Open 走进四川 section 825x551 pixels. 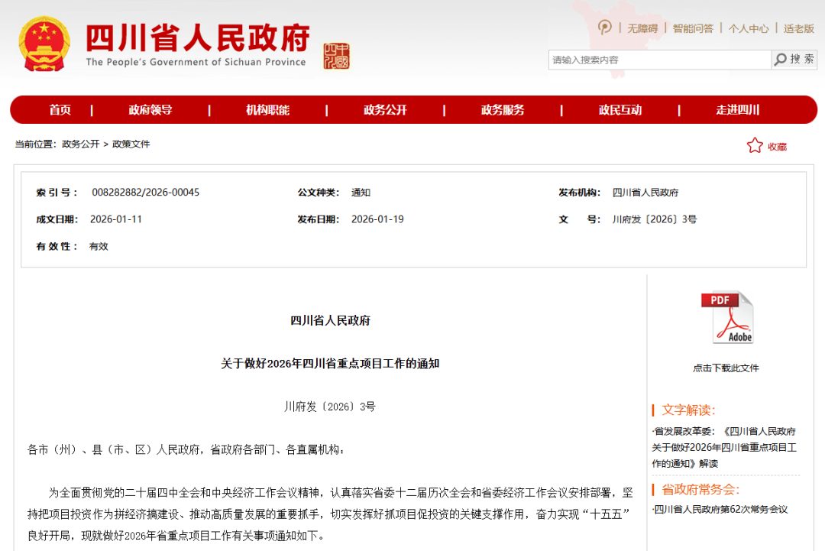point(737,109)
